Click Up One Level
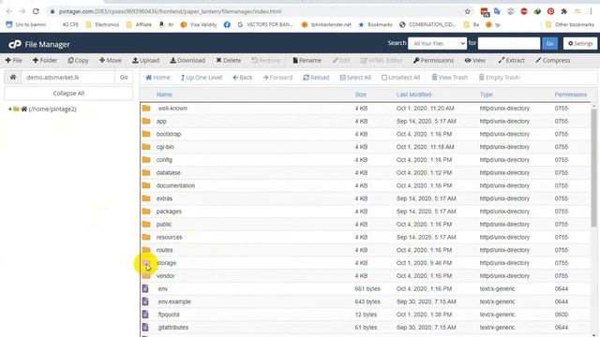The width and height of the screenshot is (600, 337). point(202,78)
